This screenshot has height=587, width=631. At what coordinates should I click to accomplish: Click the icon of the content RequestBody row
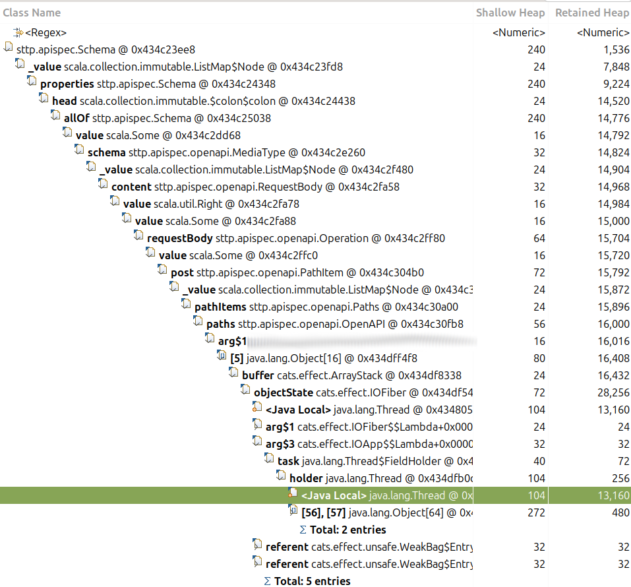coord(103,184)
